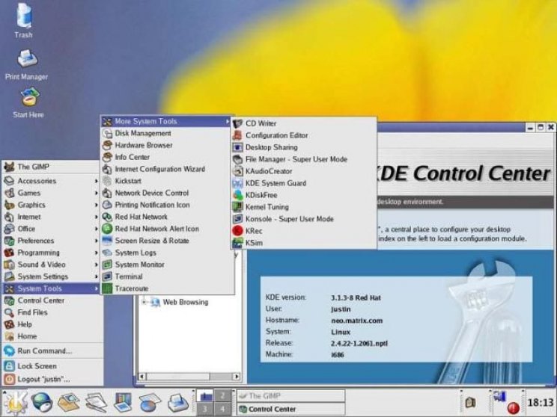Open Info Center

[x=167, y=157]
